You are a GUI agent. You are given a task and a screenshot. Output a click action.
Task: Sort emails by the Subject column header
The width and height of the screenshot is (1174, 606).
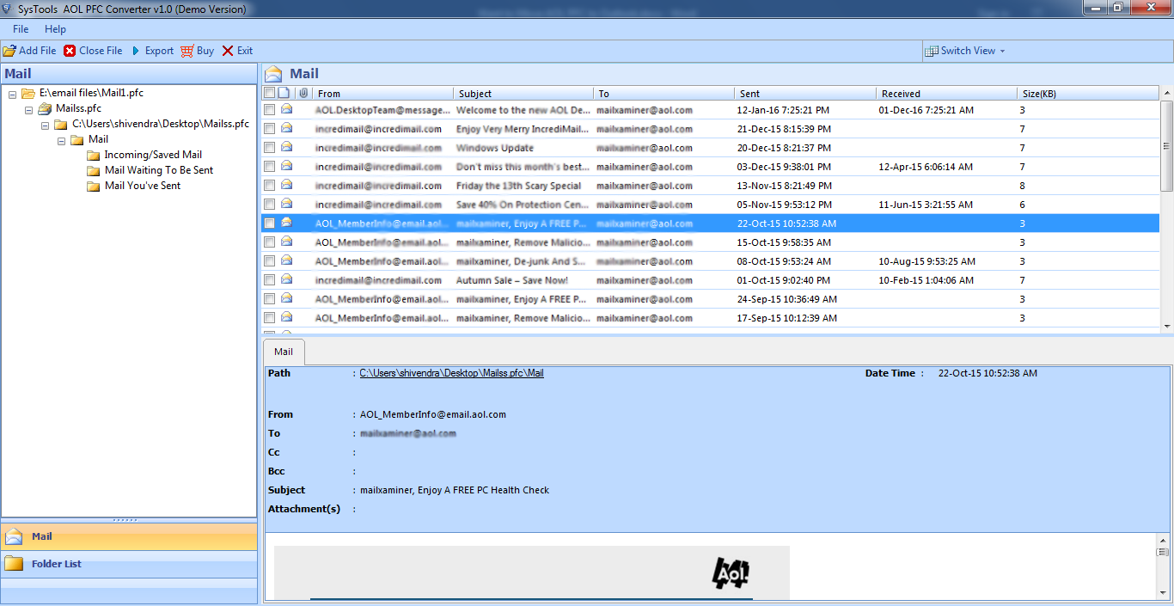point(523,94)
